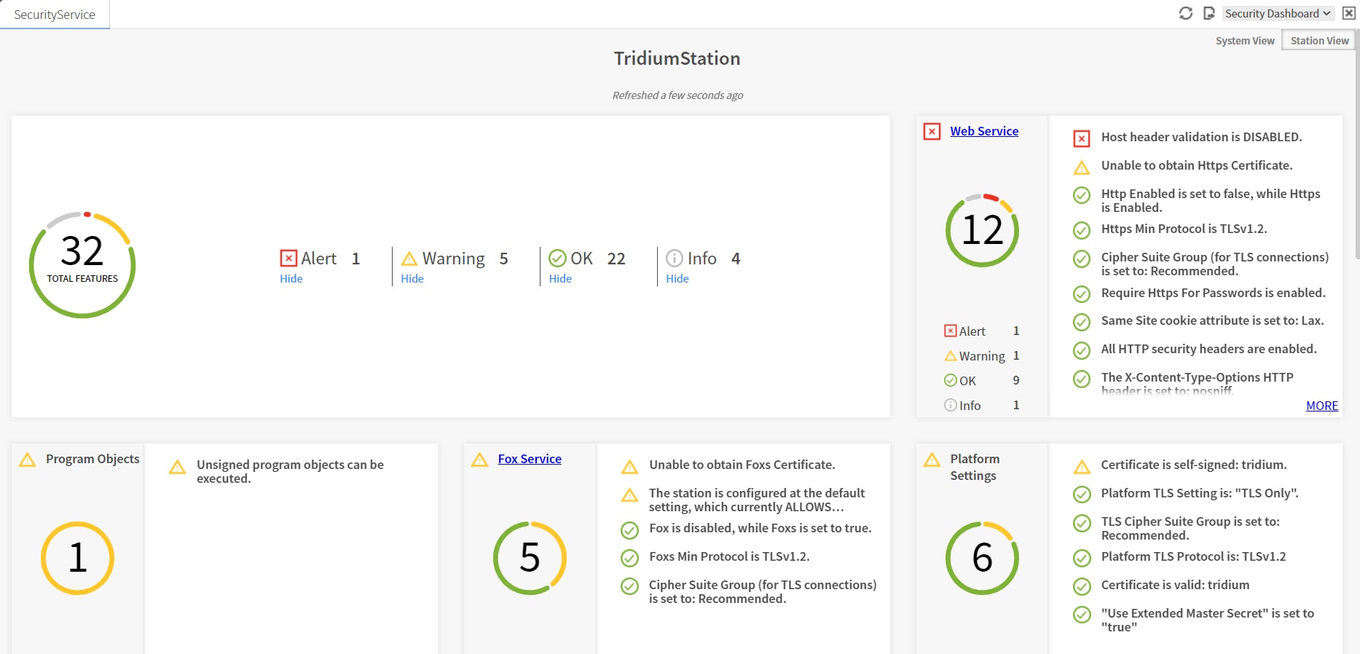Click warning icon for Certificate is self-signed: tridium
Image resolution: width=1360 pixels, height=654 pixels.
tap(1082, 467)
